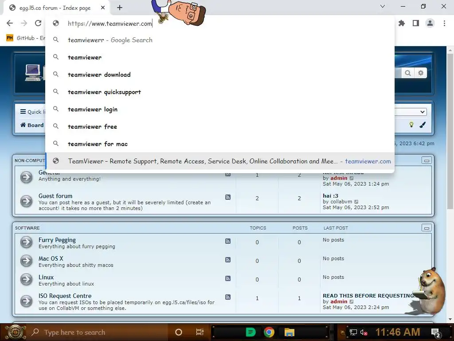Click the Linux forum arrow icon
454x341 pixels.
[26, 279]
